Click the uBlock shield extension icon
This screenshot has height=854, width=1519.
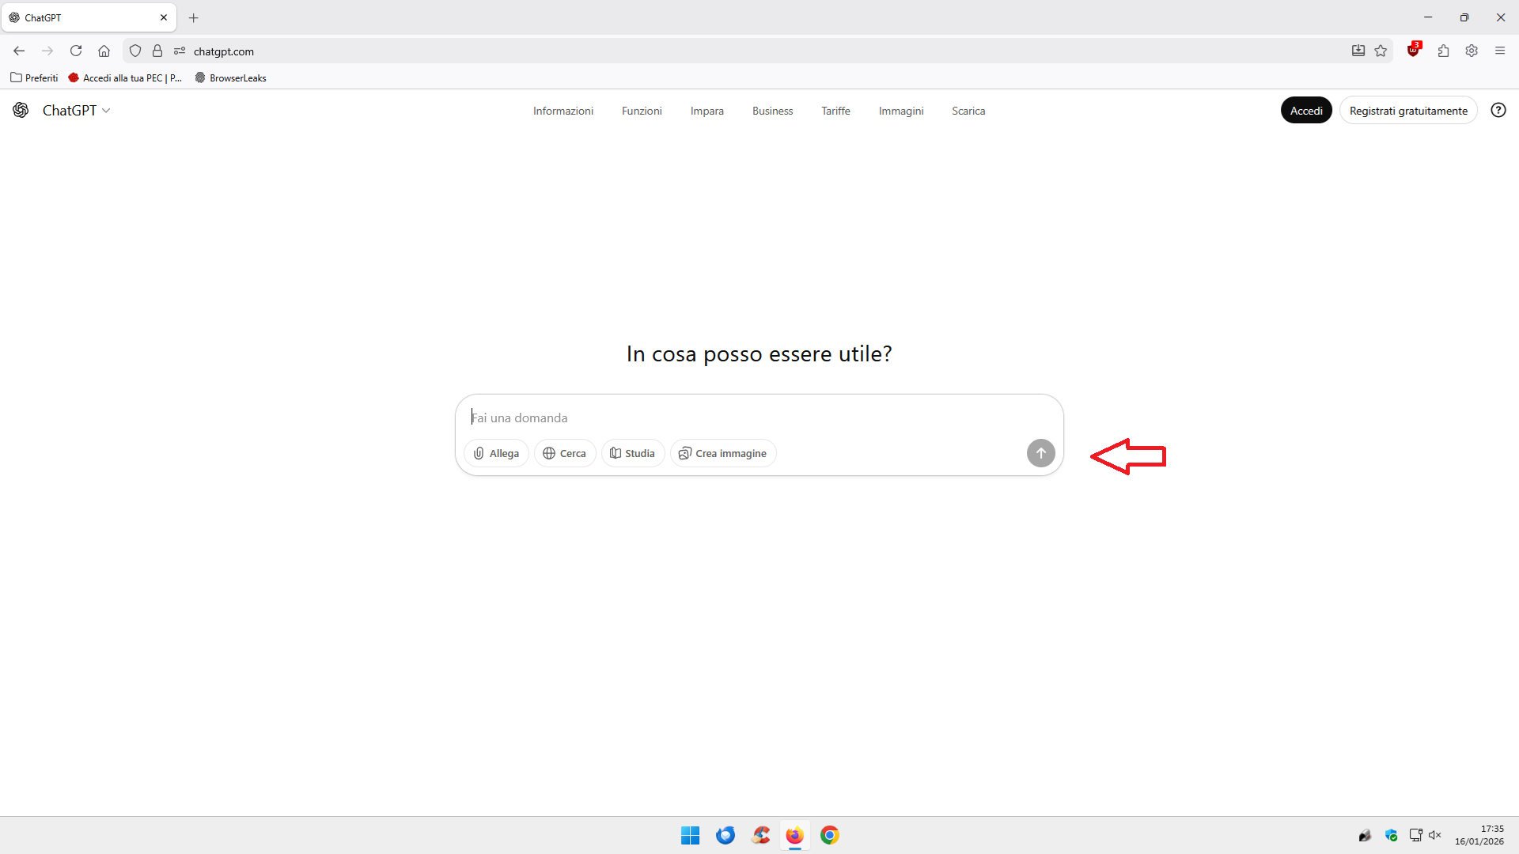(x=1413, y=51)
